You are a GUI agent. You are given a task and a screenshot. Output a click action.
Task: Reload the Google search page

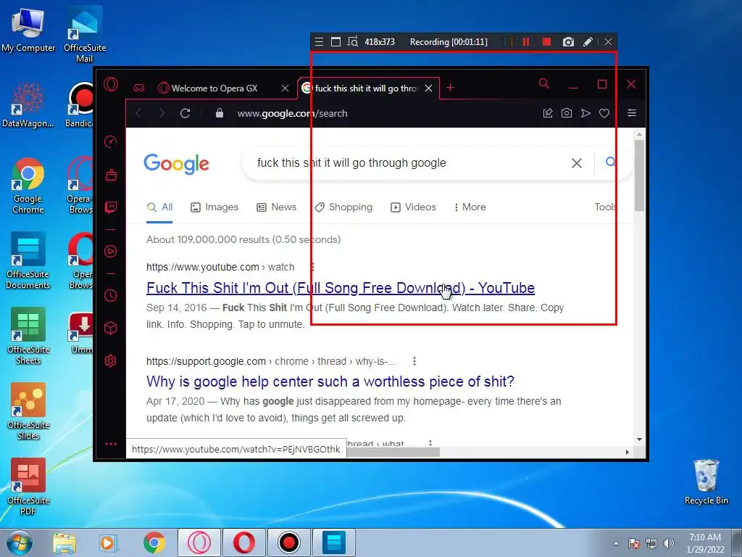click(x=185, y=113)
